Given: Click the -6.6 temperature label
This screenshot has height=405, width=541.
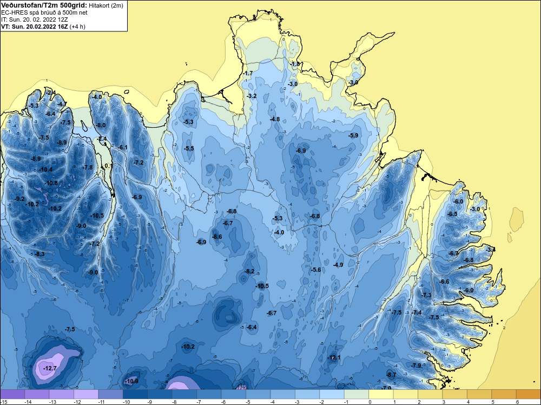Looking at the screenshot, I should pyautogui.click(x=444, y=282).
